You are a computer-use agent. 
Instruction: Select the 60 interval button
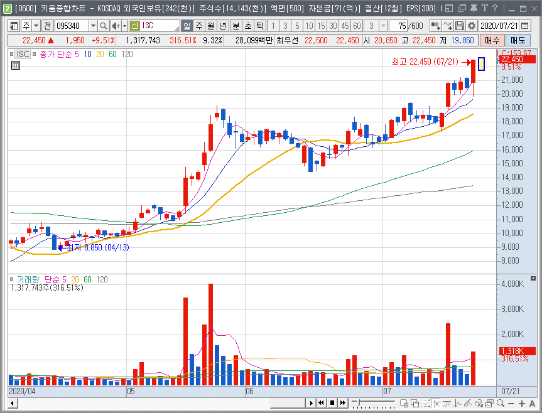(357, 26)
